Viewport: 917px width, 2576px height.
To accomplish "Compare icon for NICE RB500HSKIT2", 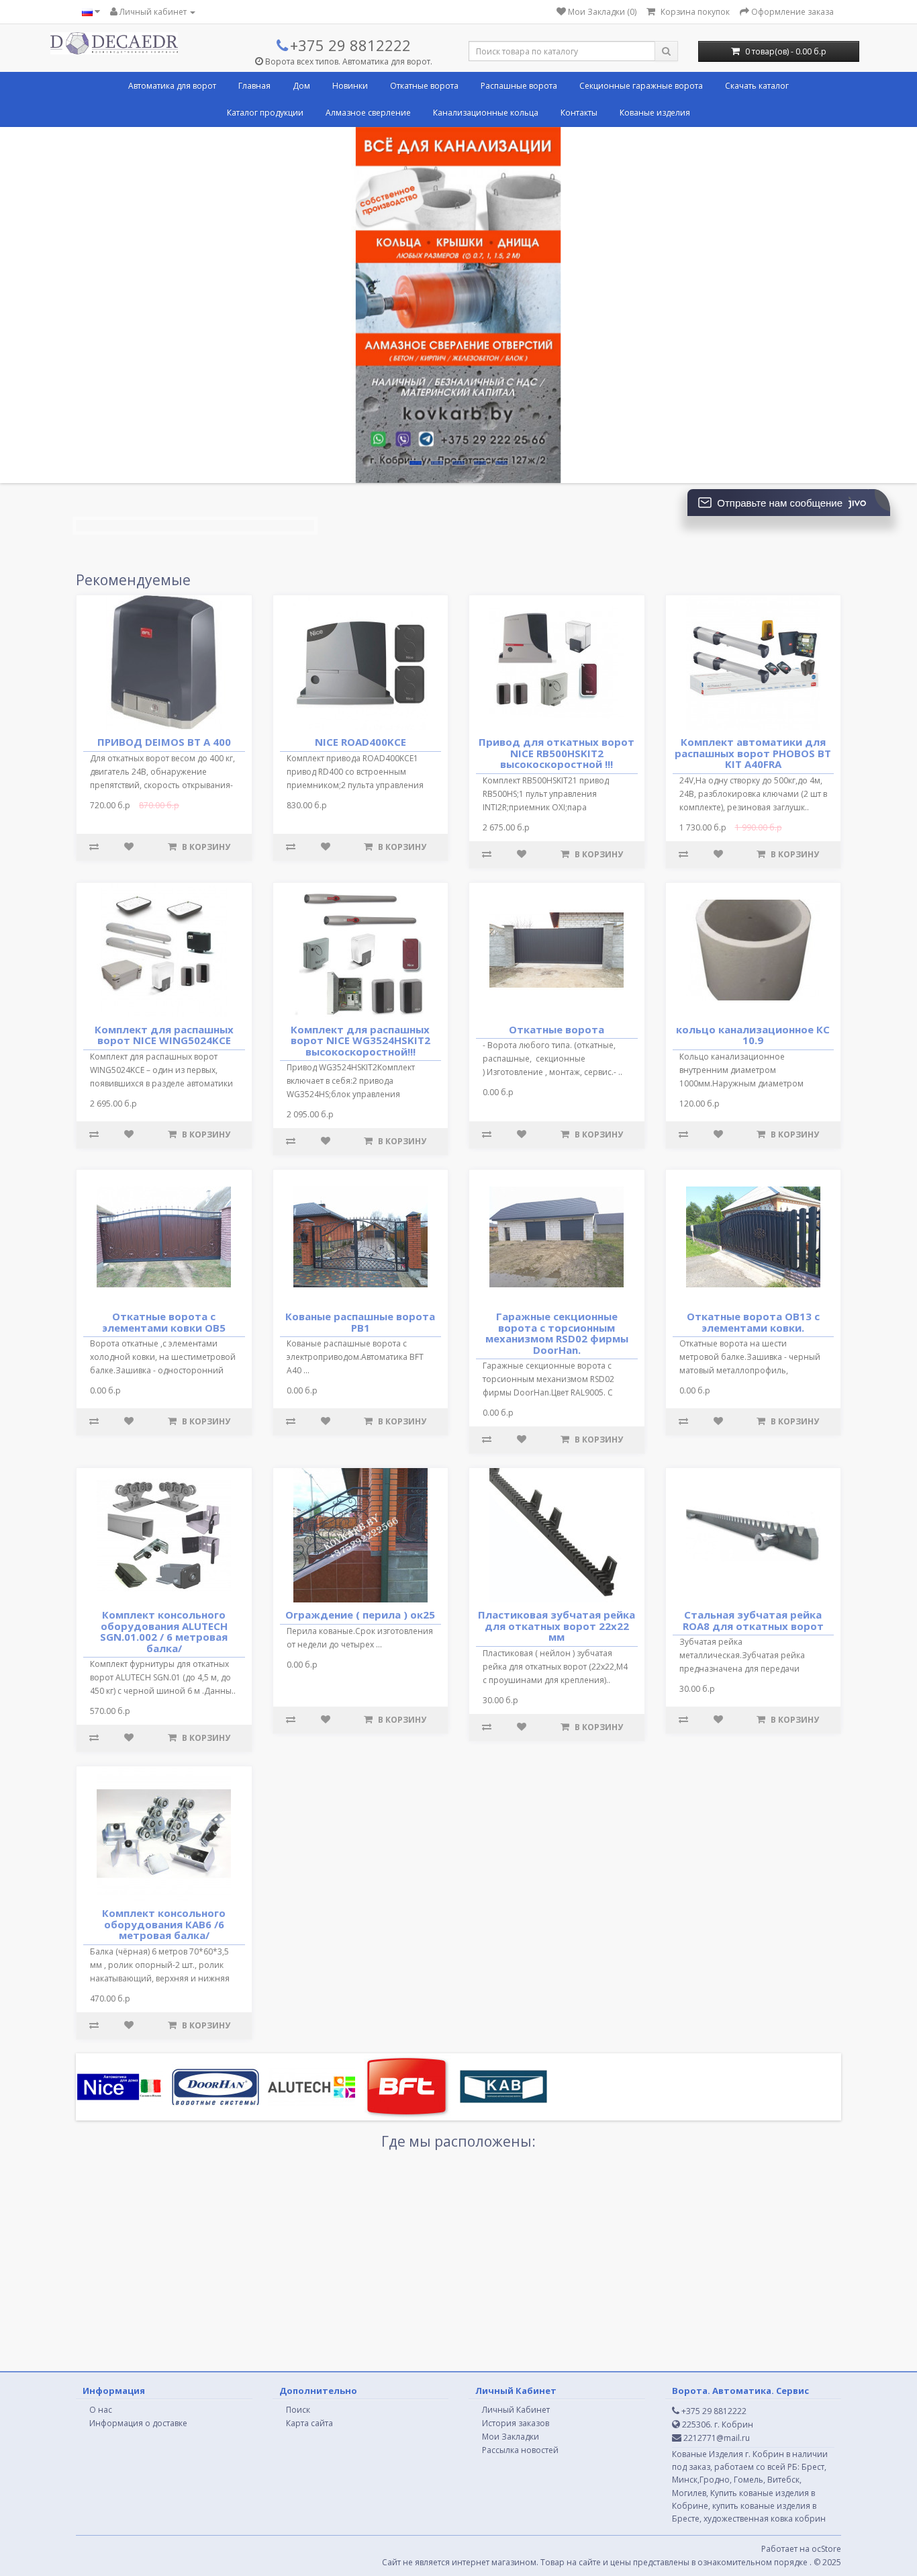I will pos(487,854).
